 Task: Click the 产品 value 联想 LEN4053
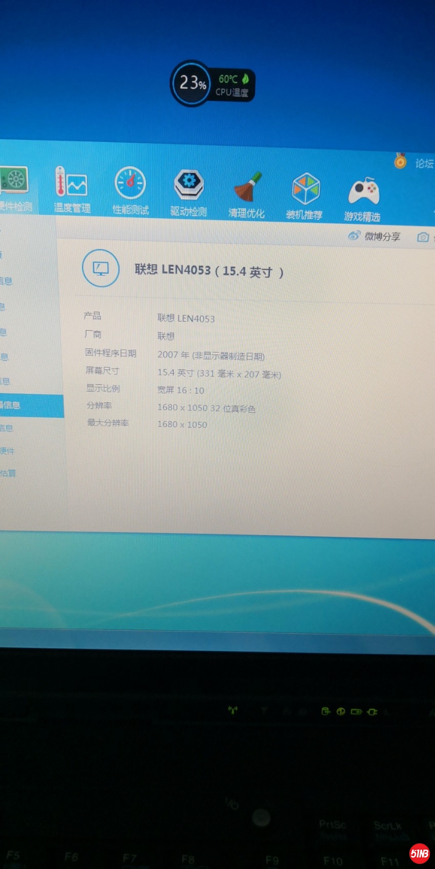[186, 319]
